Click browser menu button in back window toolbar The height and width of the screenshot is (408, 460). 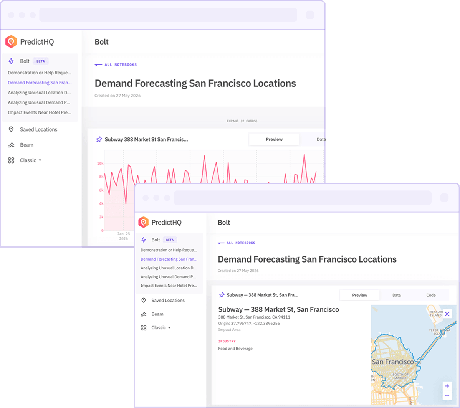click(310, 15)
